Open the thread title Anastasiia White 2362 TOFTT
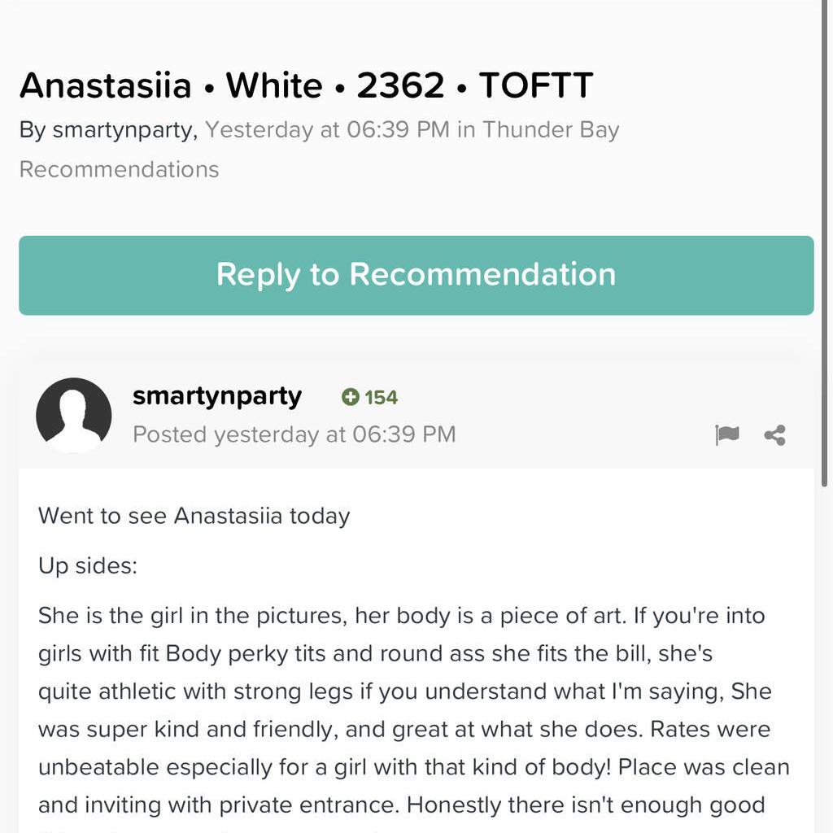Image resolution: width=833 pixels, height=833 pixels. (x=306, y=85)
